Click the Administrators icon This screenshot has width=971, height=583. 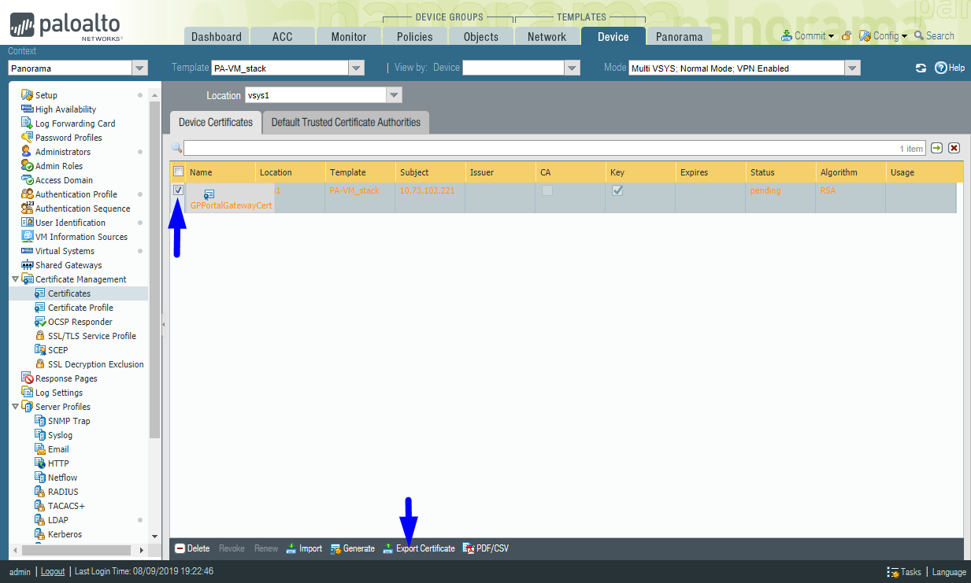[28, 152]
